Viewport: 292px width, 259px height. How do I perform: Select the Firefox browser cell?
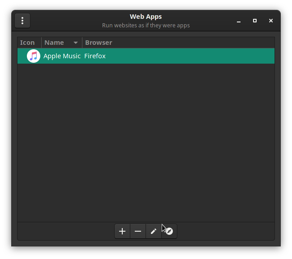(95, 56)
